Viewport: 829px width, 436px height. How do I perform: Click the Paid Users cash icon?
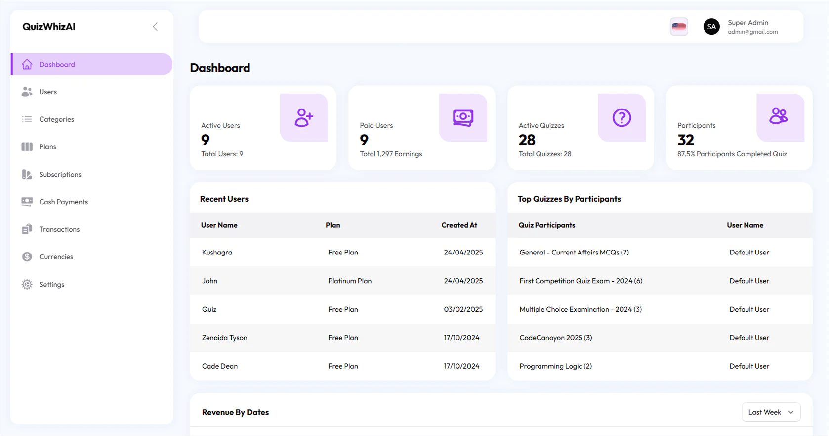point(463,118)
